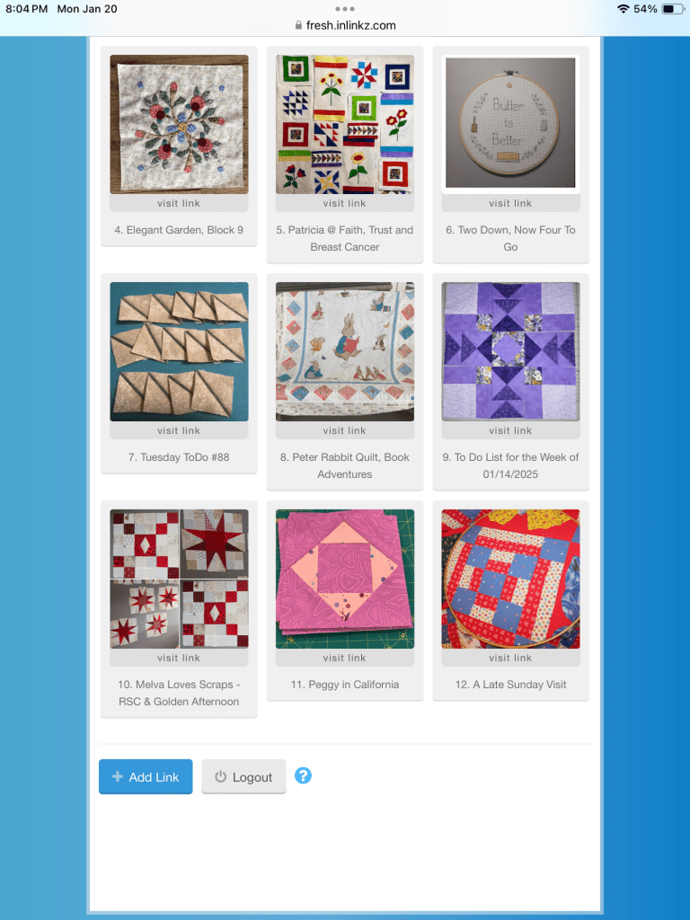Click the Wi-Fi status icon
This screenshot has width=690, height=920.
point(624,9)
